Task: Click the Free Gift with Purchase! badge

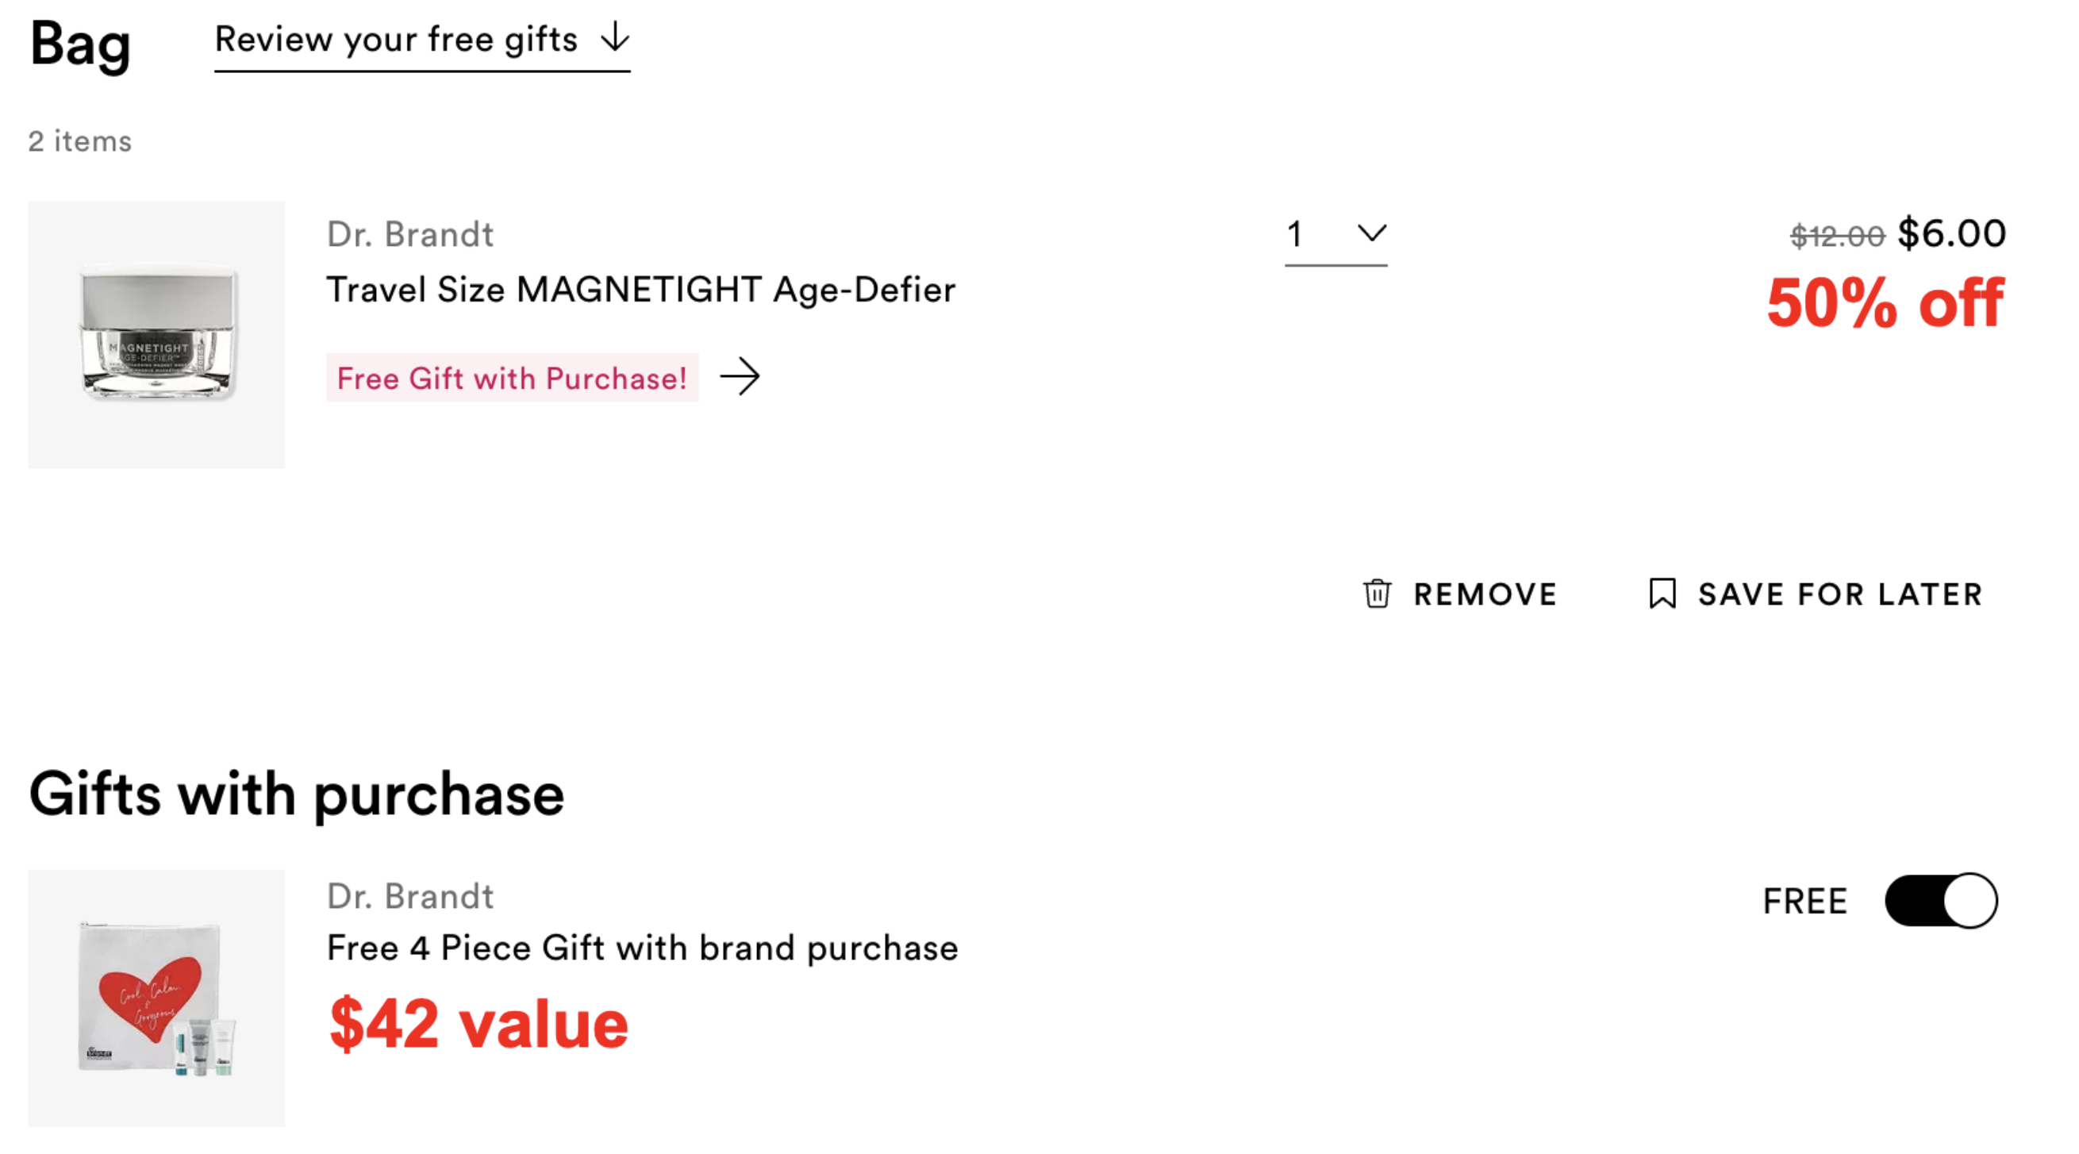Action: pyautogui.click(x=512, y=378)
